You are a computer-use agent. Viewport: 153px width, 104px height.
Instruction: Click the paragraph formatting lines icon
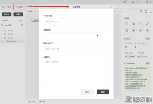[x=120, y=12]
